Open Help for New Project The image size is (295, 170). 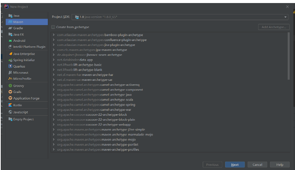[280, 165]
